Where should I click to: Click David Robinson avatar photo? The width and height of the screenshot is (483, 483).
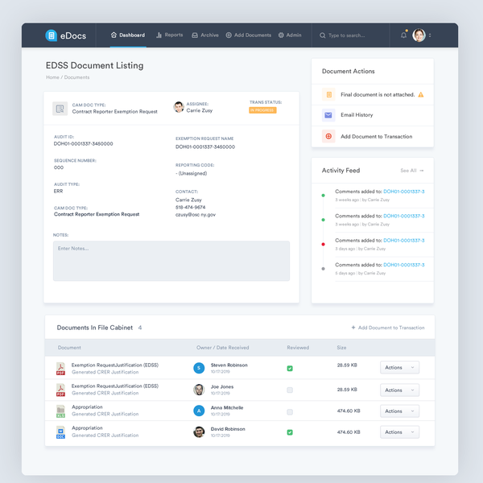(x=199, y=431)
